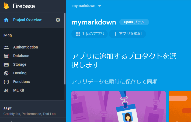Go to Authentication section
This screenshot has height=122, width=191.
click(x=26, y=47)
